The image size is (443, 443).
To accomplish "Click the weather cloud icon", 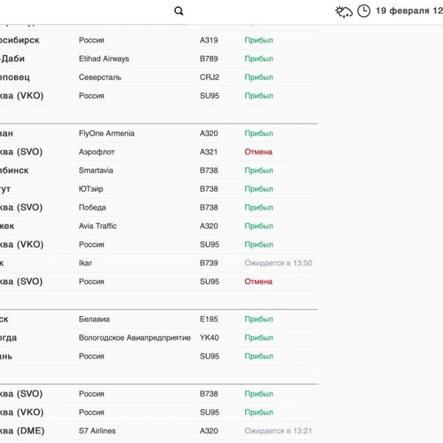I will coord(343,11).
